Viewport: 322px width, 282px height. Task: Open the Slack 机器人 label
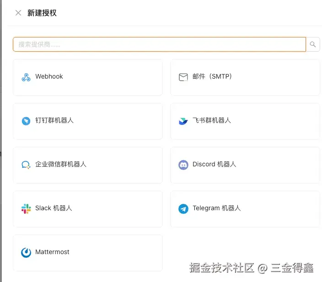point(54,208)
